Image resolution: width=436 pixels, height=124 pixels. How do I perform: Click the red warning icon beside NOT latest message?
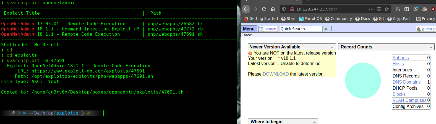coord(250,53)
